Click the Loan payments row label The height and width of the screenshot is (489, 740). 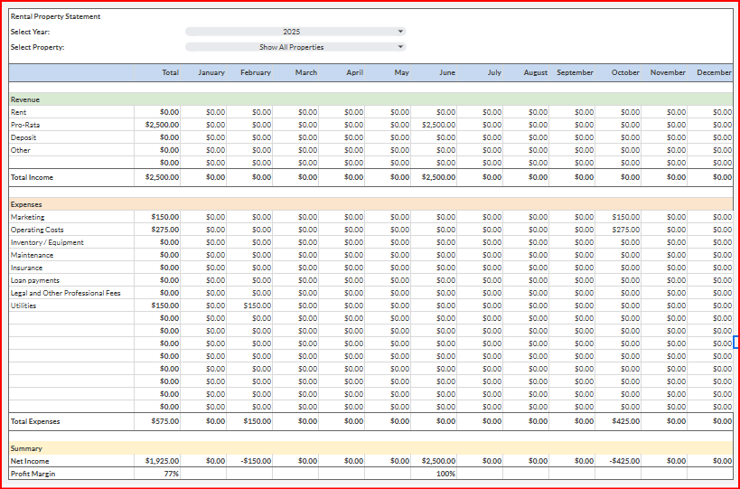[x=35, y=280]
